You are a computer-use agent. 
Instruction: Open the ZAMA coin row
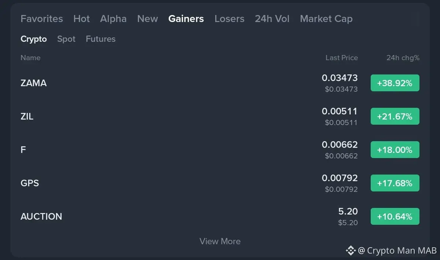click(34, 83)
